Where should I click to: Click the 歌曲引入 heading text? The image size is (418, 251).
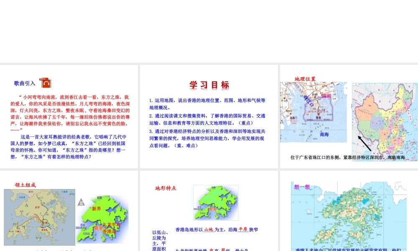point(25,83)
